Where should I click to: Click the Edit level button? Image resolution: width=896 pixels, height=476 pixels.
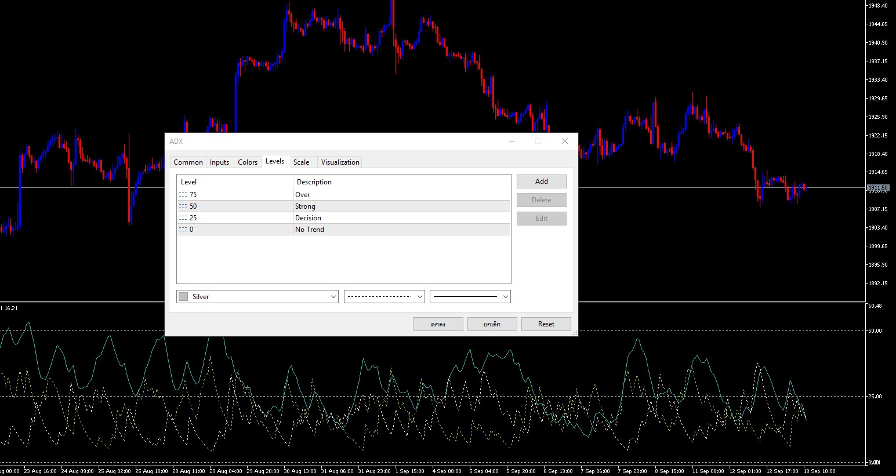click(542, 219)
